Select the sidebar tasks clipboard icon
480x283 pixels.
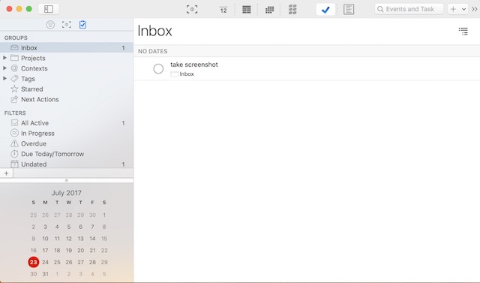tap(82, 25)
